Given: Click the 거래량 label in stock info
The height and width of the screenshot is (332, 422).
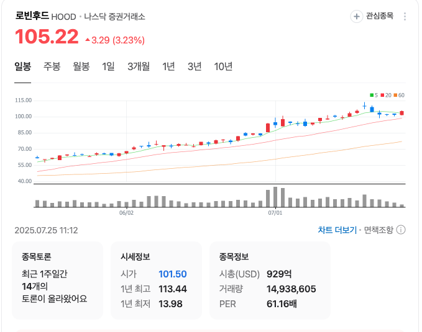Looking at the screenshot, I should (x=231, y=289).
